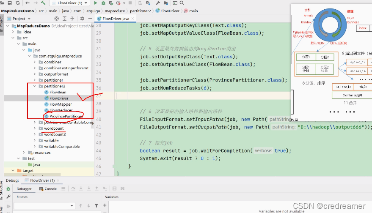The image size is (372, 213).
Task: Open Search Everywhere magnifier icon
Action: [x=182, y=3]
